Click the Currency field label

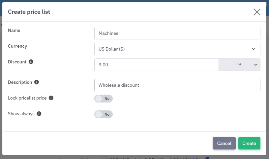(17, 46)
